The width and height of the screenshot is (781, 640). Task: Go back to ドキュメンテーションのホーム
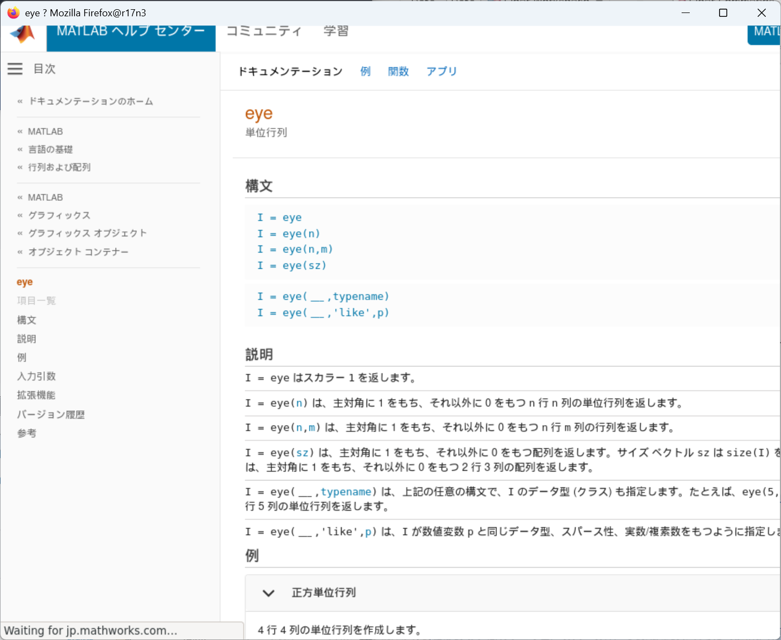pos(90,102)
